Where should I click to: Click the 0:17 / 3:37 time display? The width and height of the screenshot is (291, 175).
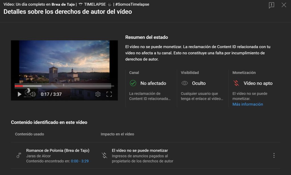[51, 94]
